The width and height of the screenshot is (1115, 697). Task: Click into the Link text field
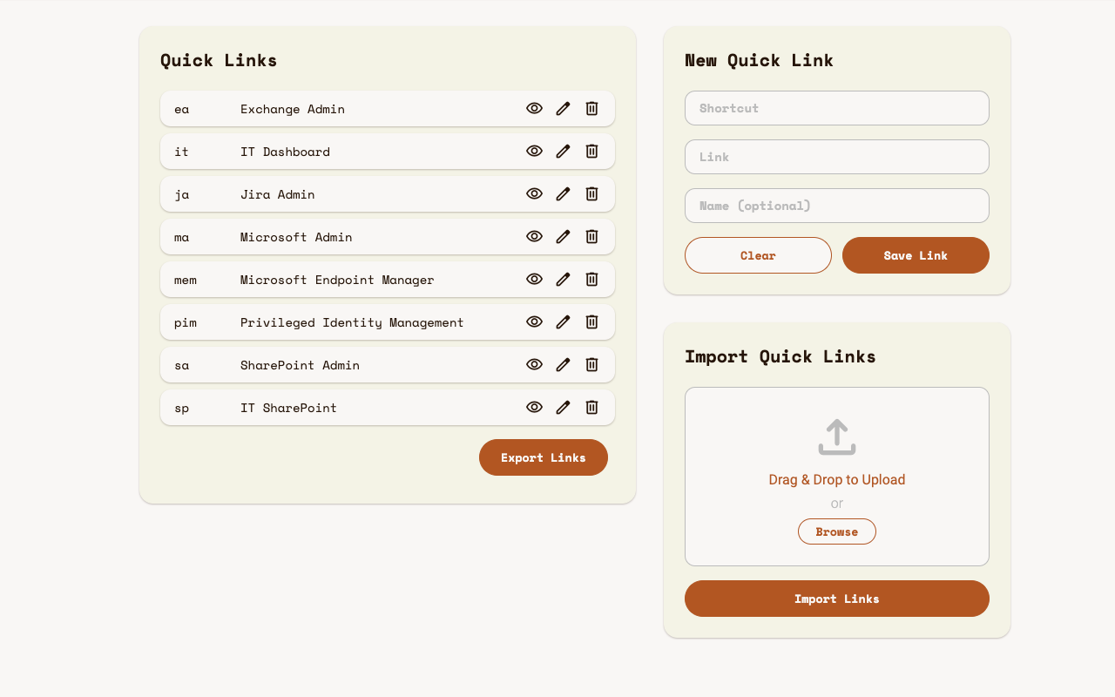(836, 157)
